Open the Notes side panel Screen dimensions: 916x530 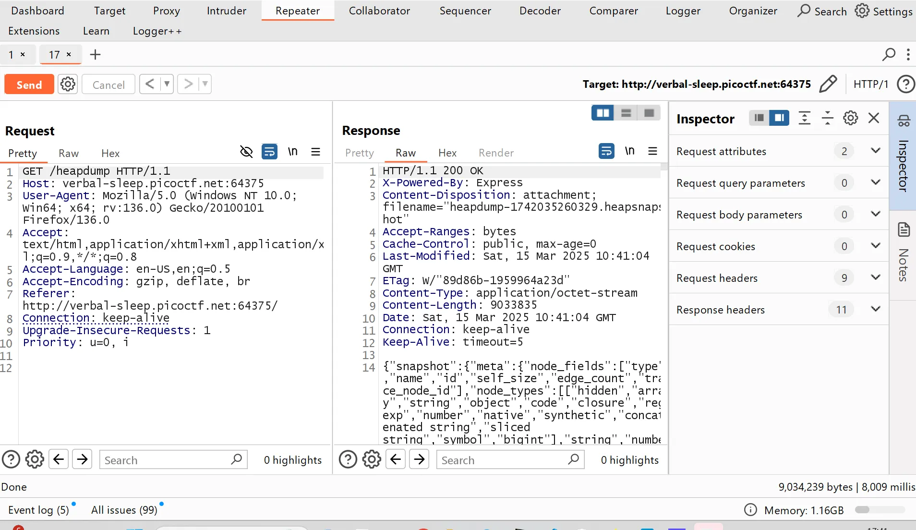pos(903,254)
